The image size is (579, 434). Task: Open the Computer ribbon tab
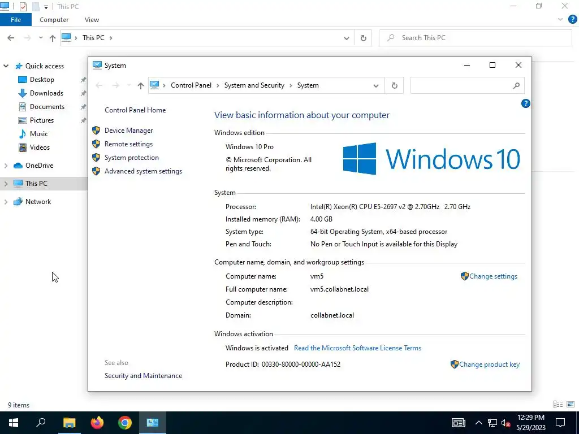[x=54, y=20]
